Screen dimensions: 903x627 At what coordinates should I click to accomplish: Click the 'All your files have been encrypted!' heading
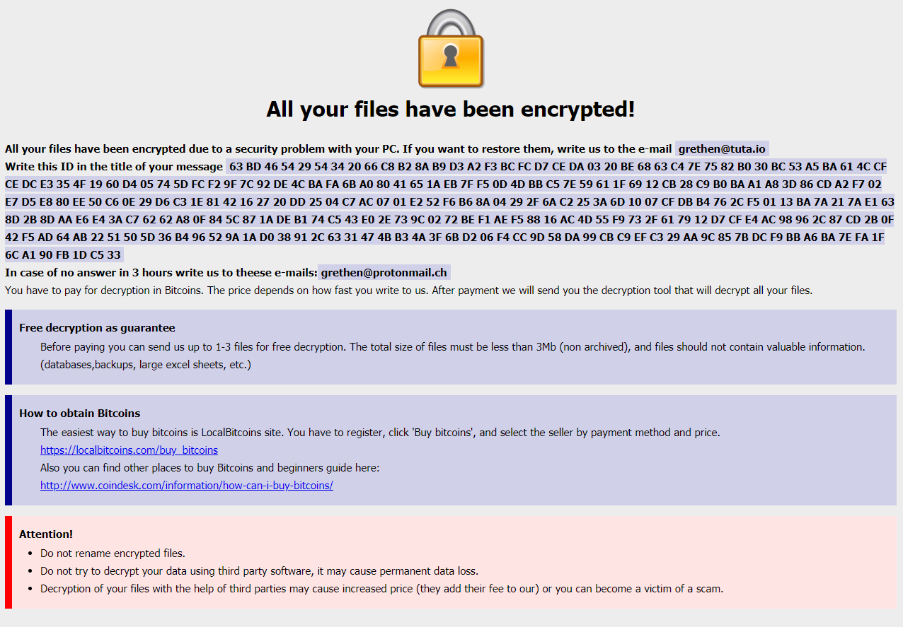point(451,110)
